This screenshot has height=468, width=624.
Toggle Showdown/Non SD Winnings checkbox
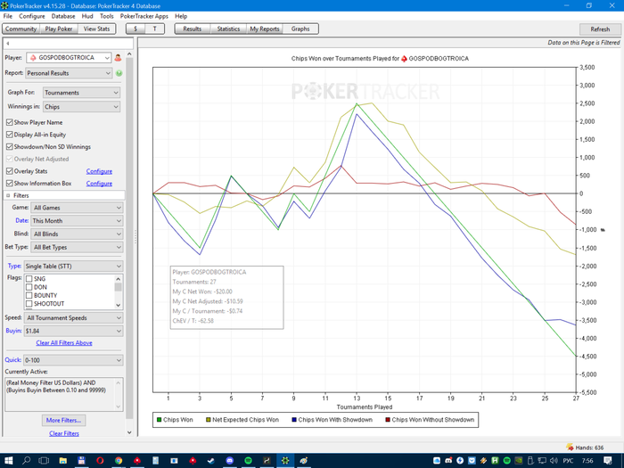pos(10,146)
